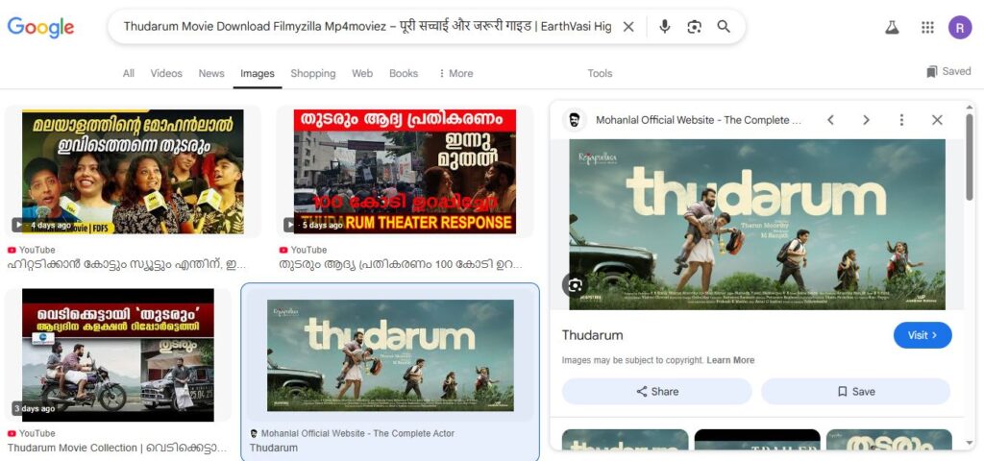Open Mohanlal Official Website panel header link
This screenshot has width=984, height=461.
click(x=699, y=120)
